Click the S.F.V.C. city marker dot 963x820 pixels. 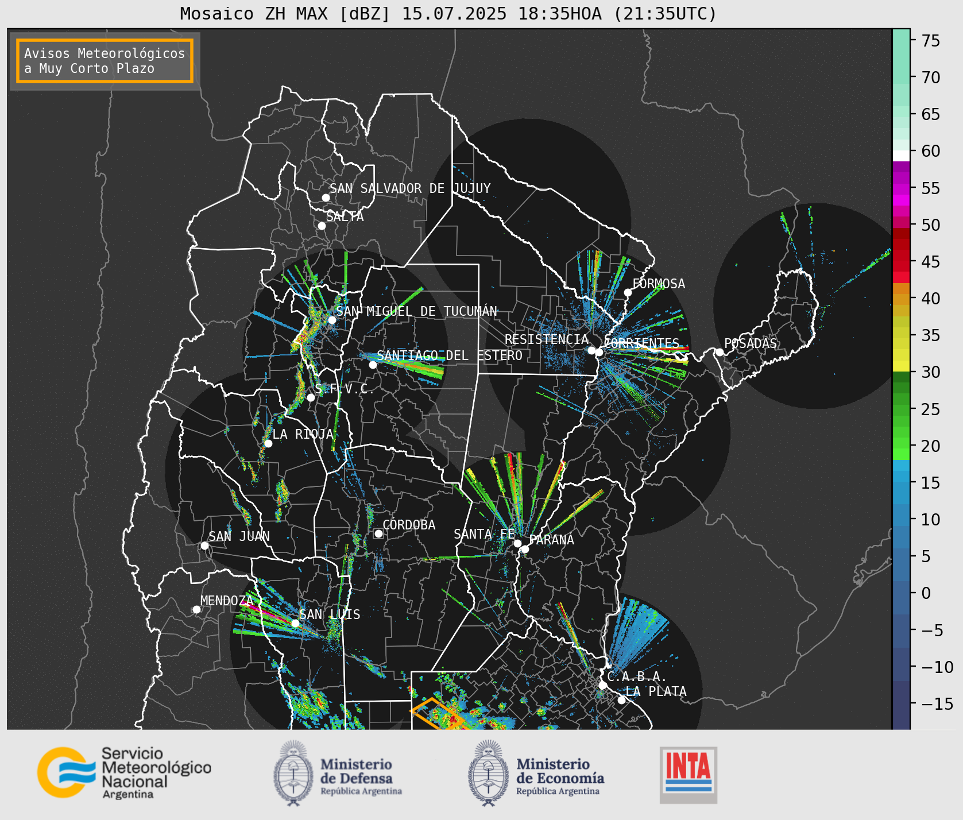pos(311,397)
